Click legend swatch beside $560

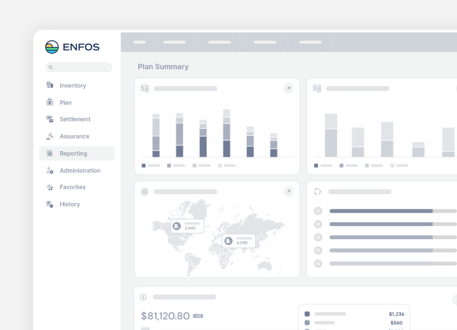click(307, 323)
